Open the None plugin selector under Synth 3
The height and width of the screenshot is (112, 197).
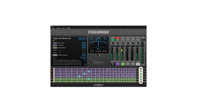[128, 64]
